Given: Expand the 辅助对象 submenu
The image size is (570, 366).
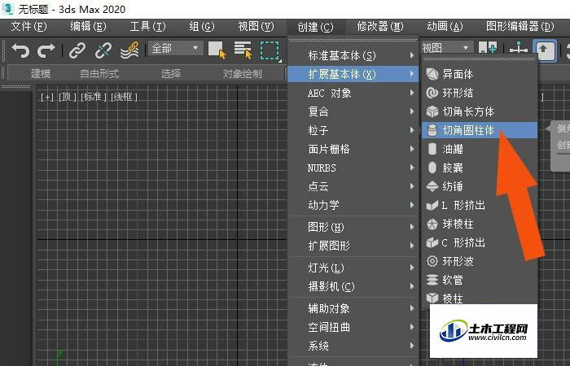Looking at the screenshot, I should [353, 308].
